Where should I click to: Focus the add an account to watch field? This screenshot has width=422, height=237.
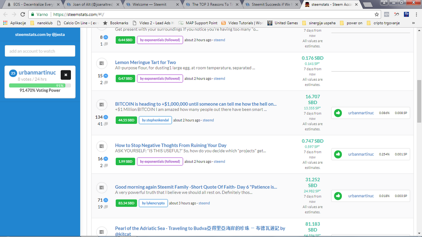pos(40,51)
